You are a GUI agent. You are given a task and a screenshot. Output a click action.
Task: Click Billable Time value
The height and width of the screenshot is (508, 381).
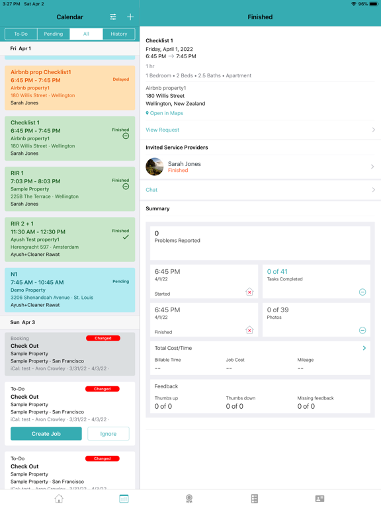(x=157, y=368)
